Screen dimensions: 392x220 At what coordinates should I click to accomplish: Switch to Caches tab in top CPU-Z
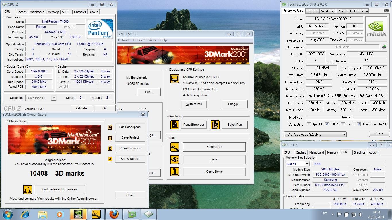[x=22, y=12]
